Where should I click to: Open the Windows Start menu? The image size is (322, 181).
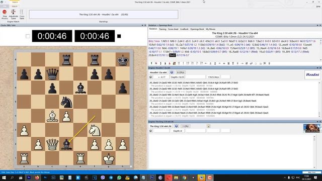click(x=4, y=177)
